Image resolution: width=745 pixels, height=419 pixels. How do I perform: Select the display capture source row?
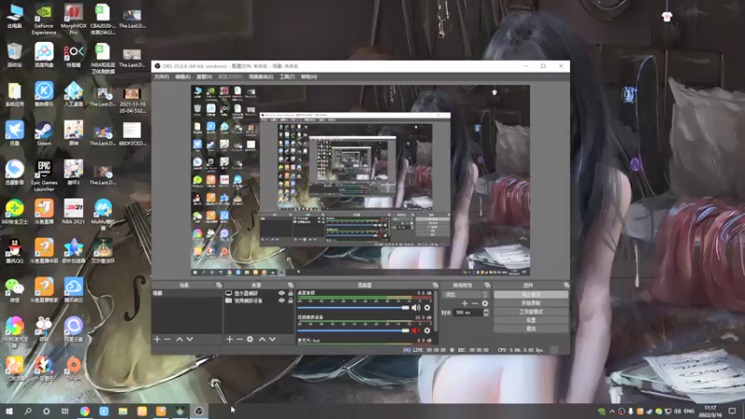tap(259, 293)
